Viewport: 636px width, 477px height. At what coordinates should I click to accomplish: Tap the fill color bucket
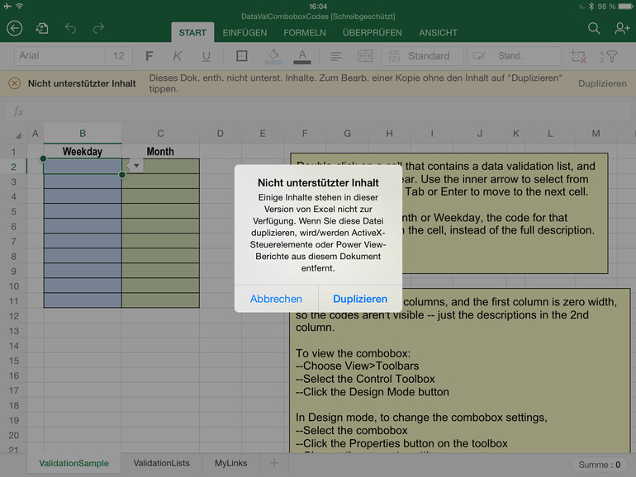273,56
